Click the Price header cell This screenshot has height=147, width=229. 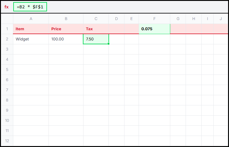[66, 29]
